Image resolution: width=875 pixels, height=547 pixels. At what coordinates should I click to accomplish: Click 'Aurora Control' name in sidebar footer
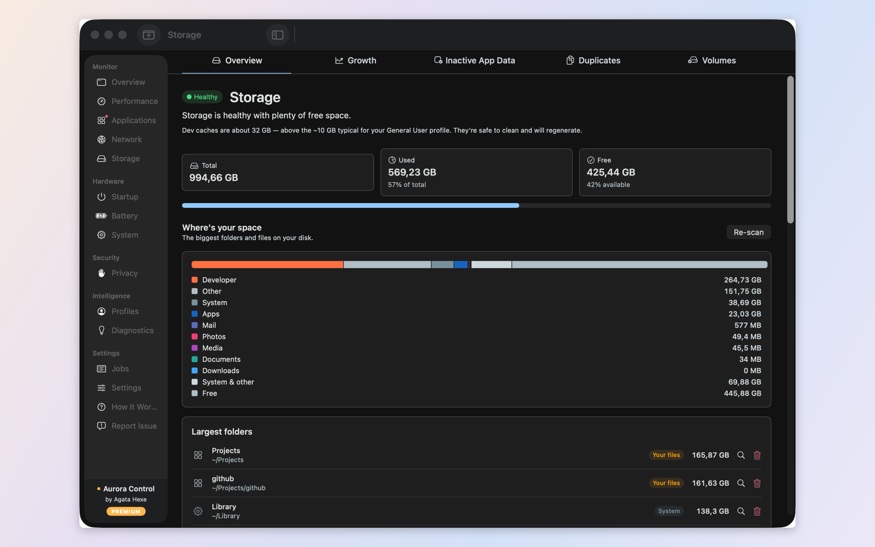pos(129,489)
